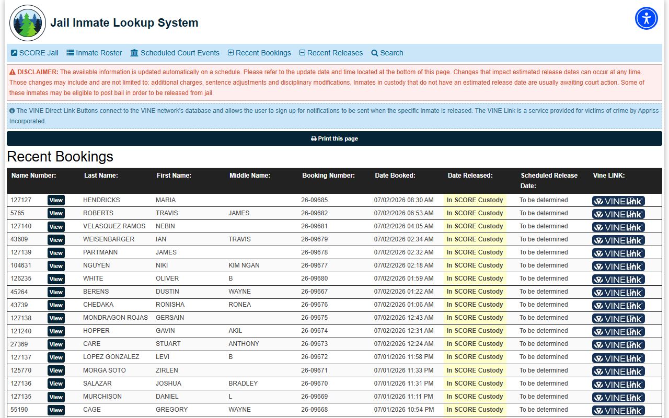View details for inmate WHITE
The image size is (669, 418).
(56, 278)
